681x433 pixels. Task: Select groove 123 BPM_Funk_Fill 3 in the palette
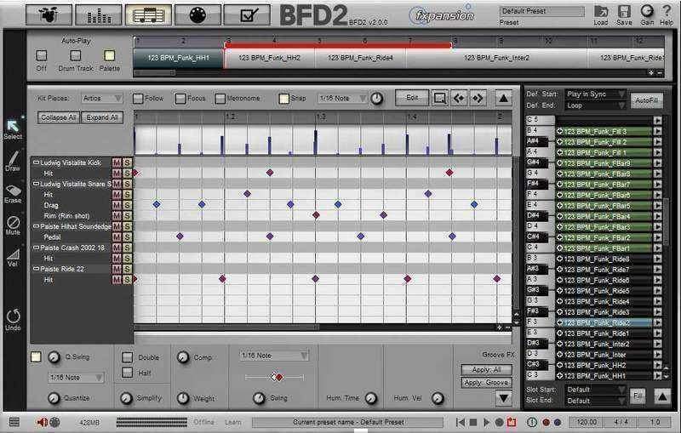click(604, 131)
